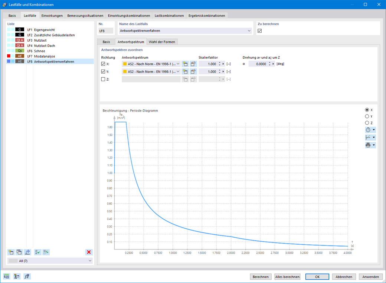Click the QI A badge of LF3 Nutzlast
This screenshot has height=283, width=386.
click(20, 40)
